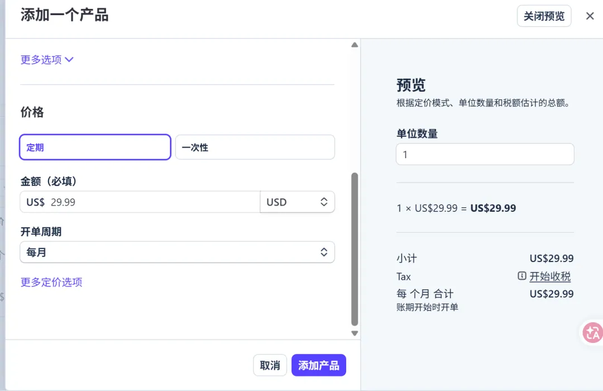This screenshot has height=391, width=603.
Task: Select the 定期 pricing type
Action: coord(95,147)
